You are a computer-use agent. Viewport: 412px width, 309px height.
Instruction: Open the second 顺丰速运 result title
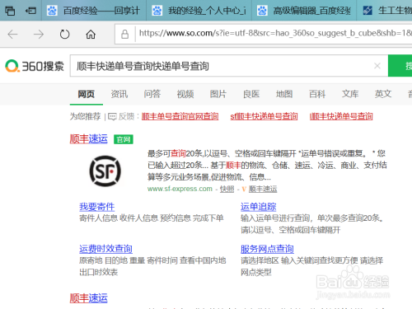(89, 298)
